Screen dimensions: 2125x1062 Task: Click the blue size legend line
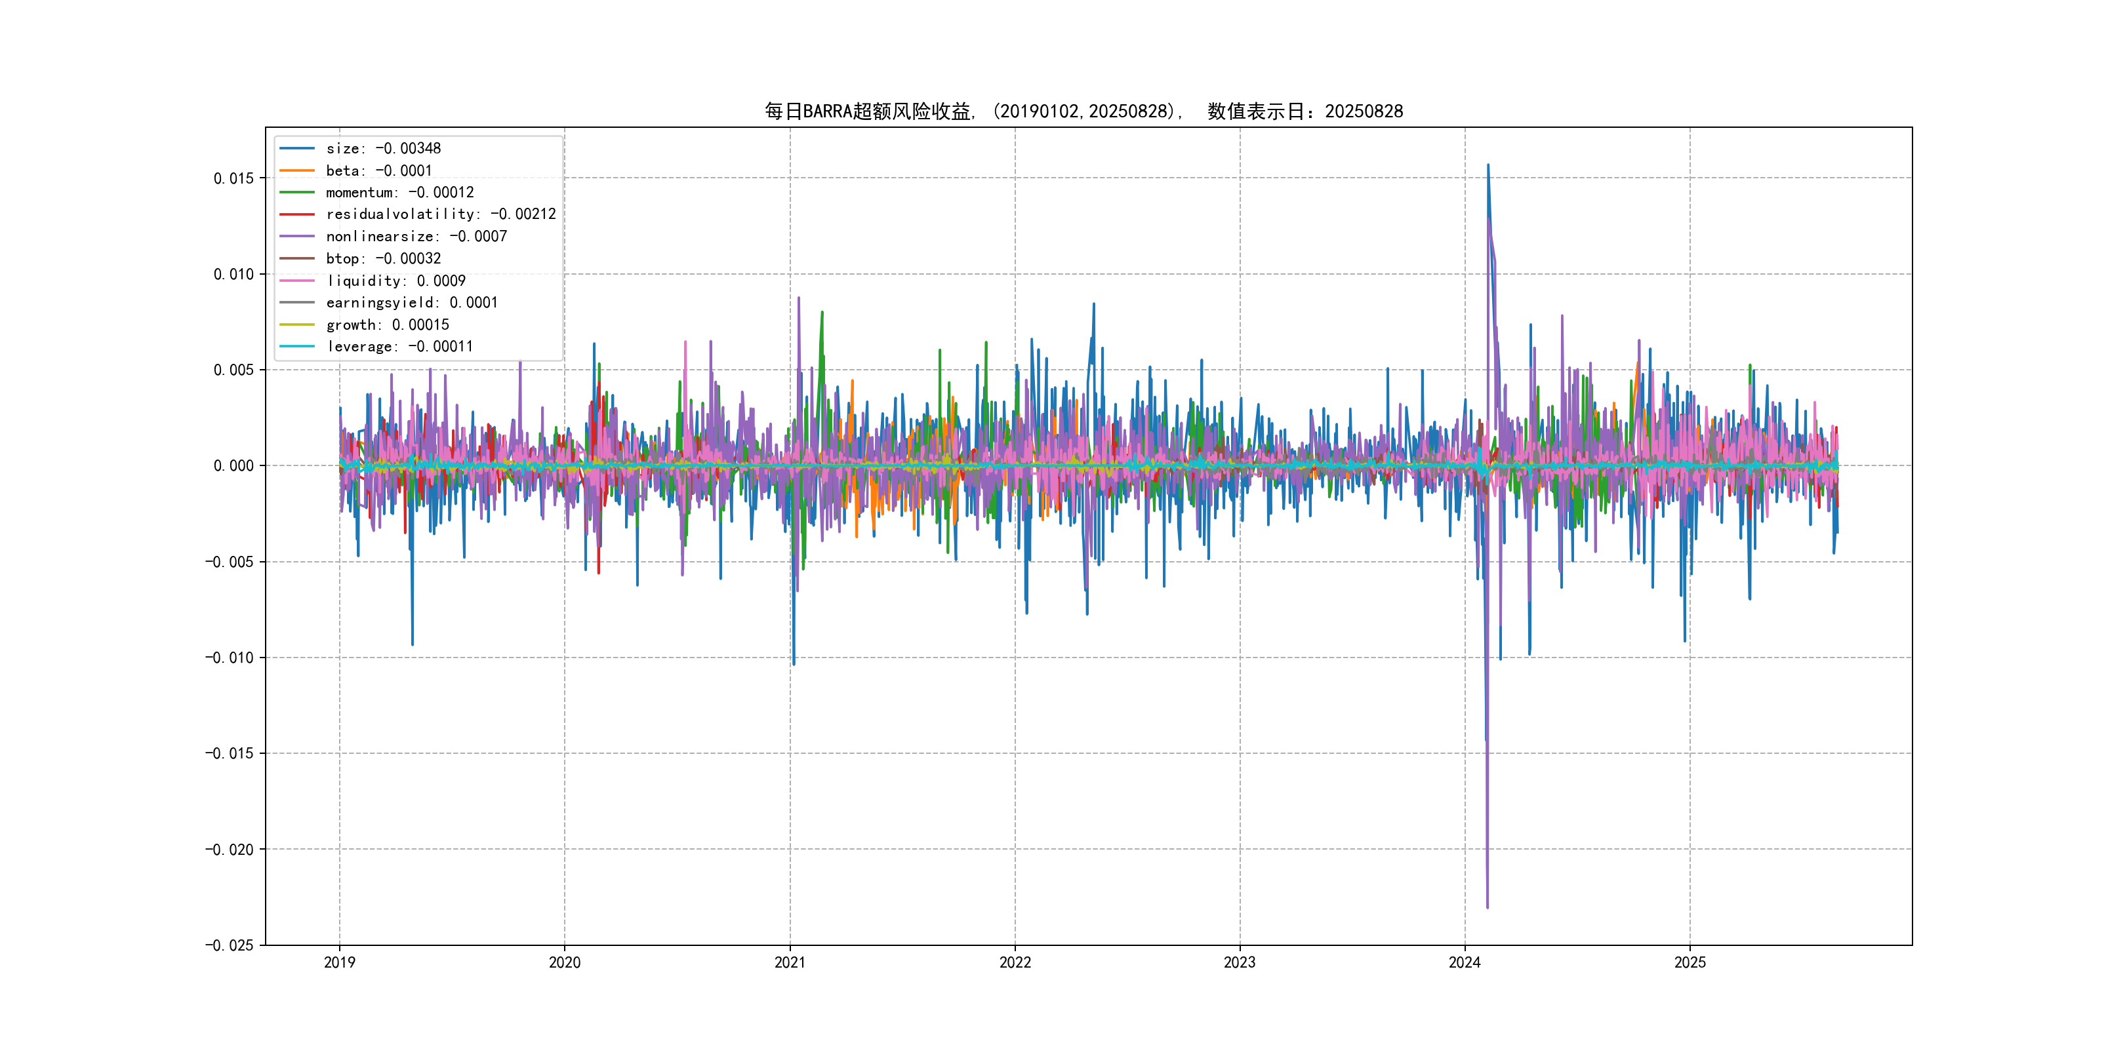pyautogui.click(x=297, y=148)
